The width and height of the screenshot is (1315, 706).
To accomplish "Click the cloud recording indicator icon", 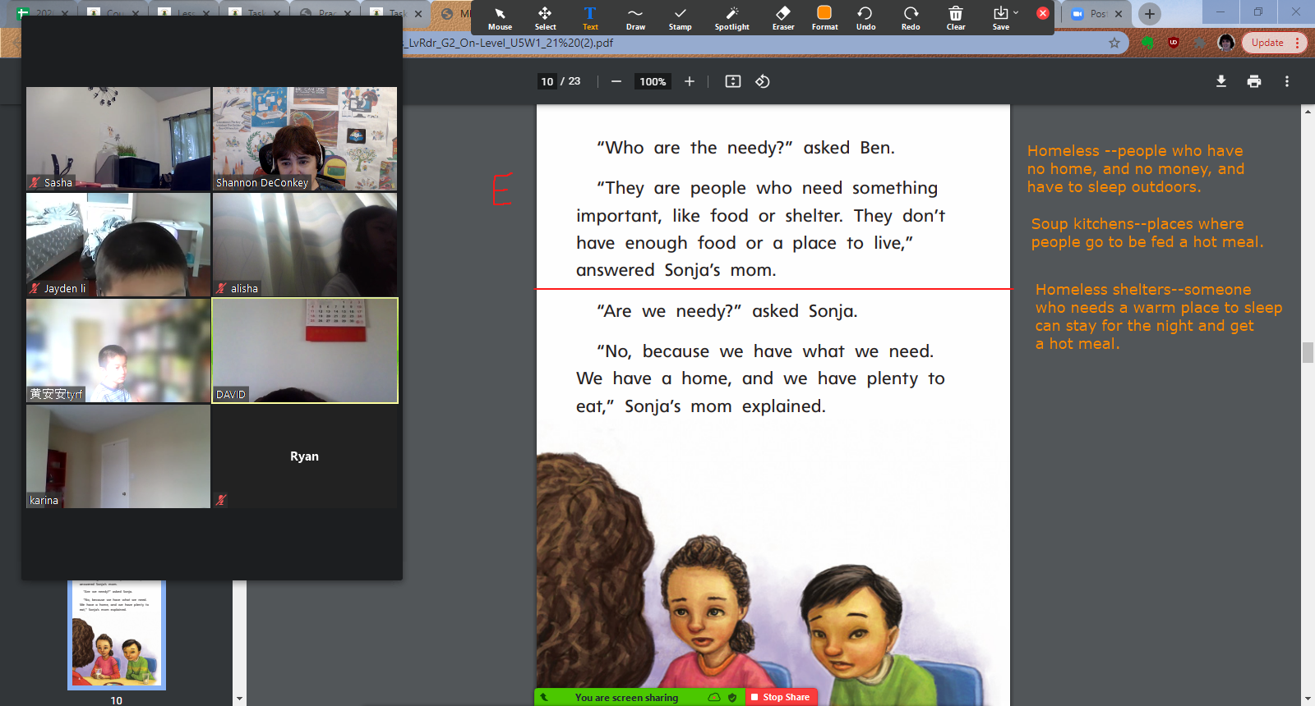I will click(x=714, y=697).
